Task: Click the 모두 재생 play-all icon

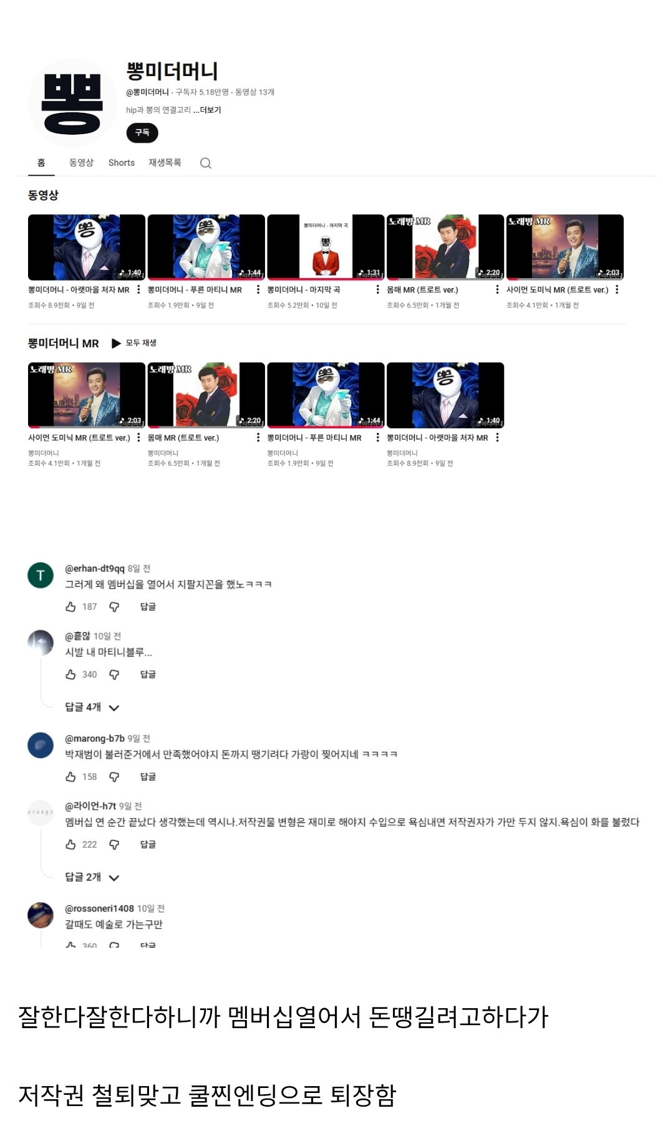Action: (116, 344)
